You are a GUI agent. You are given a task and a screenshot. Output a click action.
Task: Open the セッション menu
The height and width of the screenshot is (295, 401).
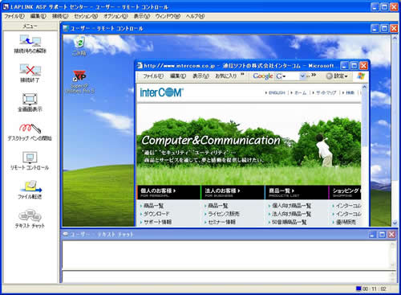click(86, 16)
